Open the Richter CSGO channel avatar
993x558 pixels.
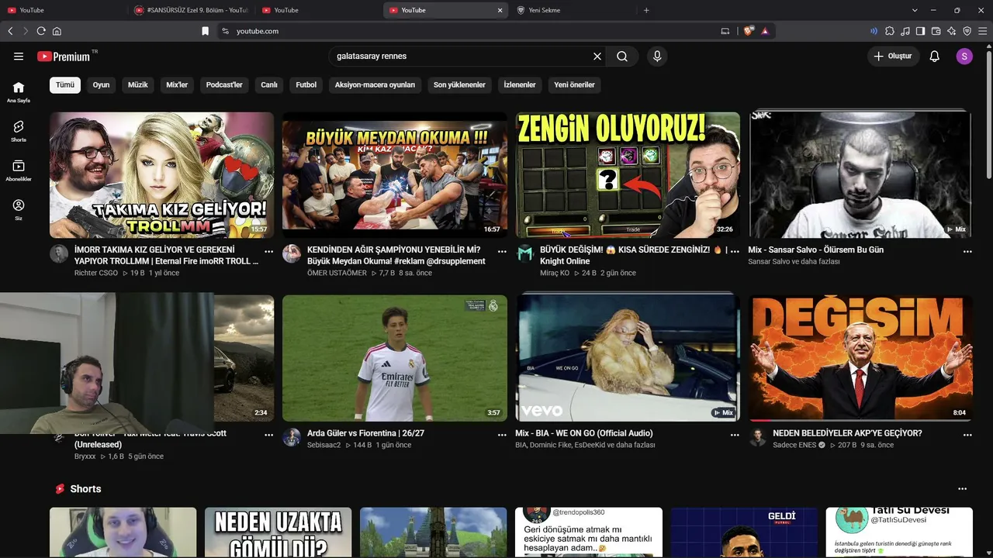59,254
